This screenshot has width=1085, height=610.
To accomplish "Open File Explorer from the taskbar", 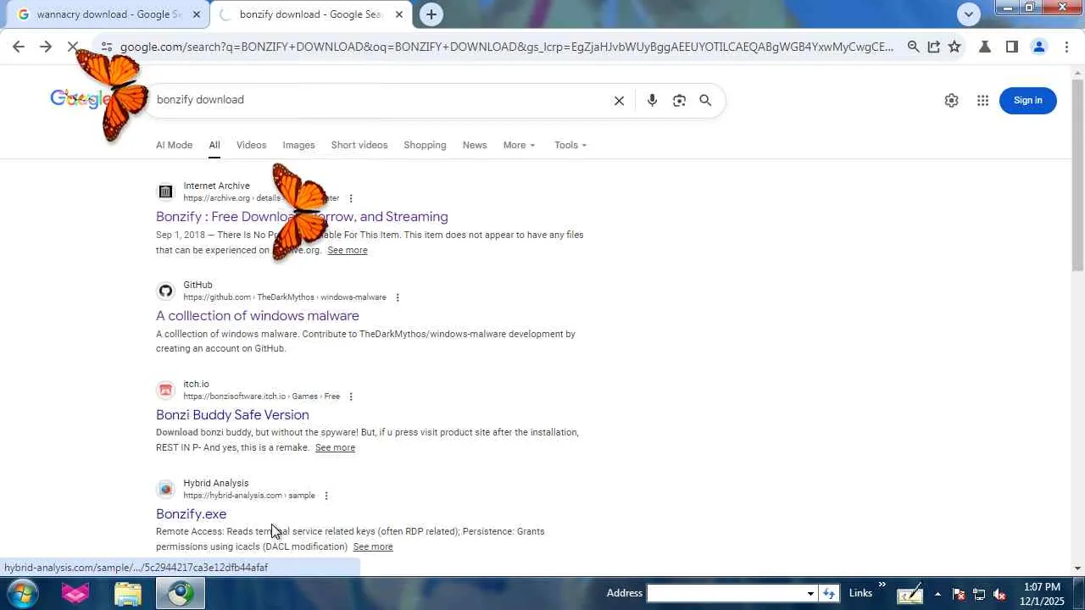I will click(127, 593).
